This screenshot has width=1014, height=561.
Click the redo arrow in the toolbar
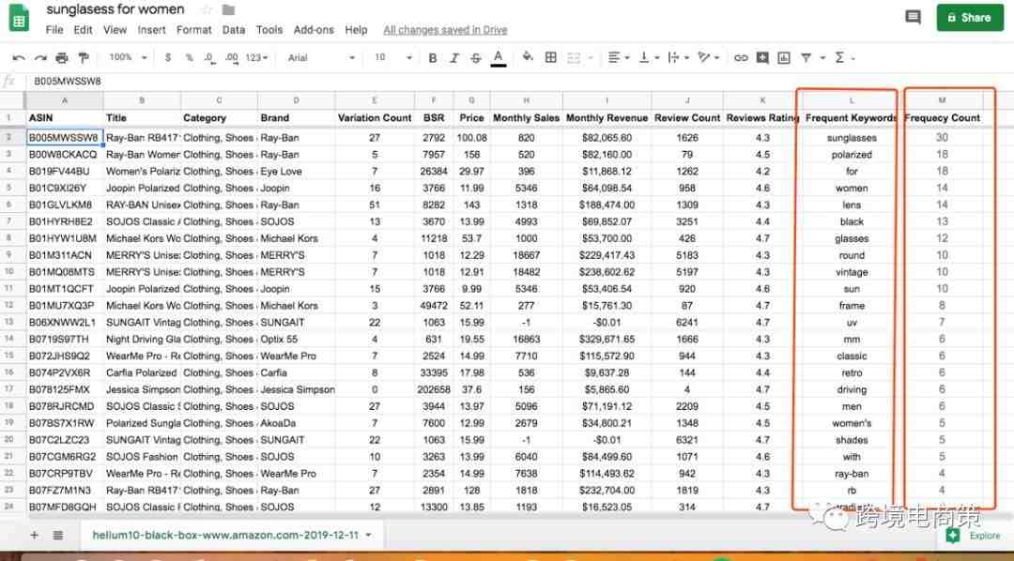coord(40,58)
